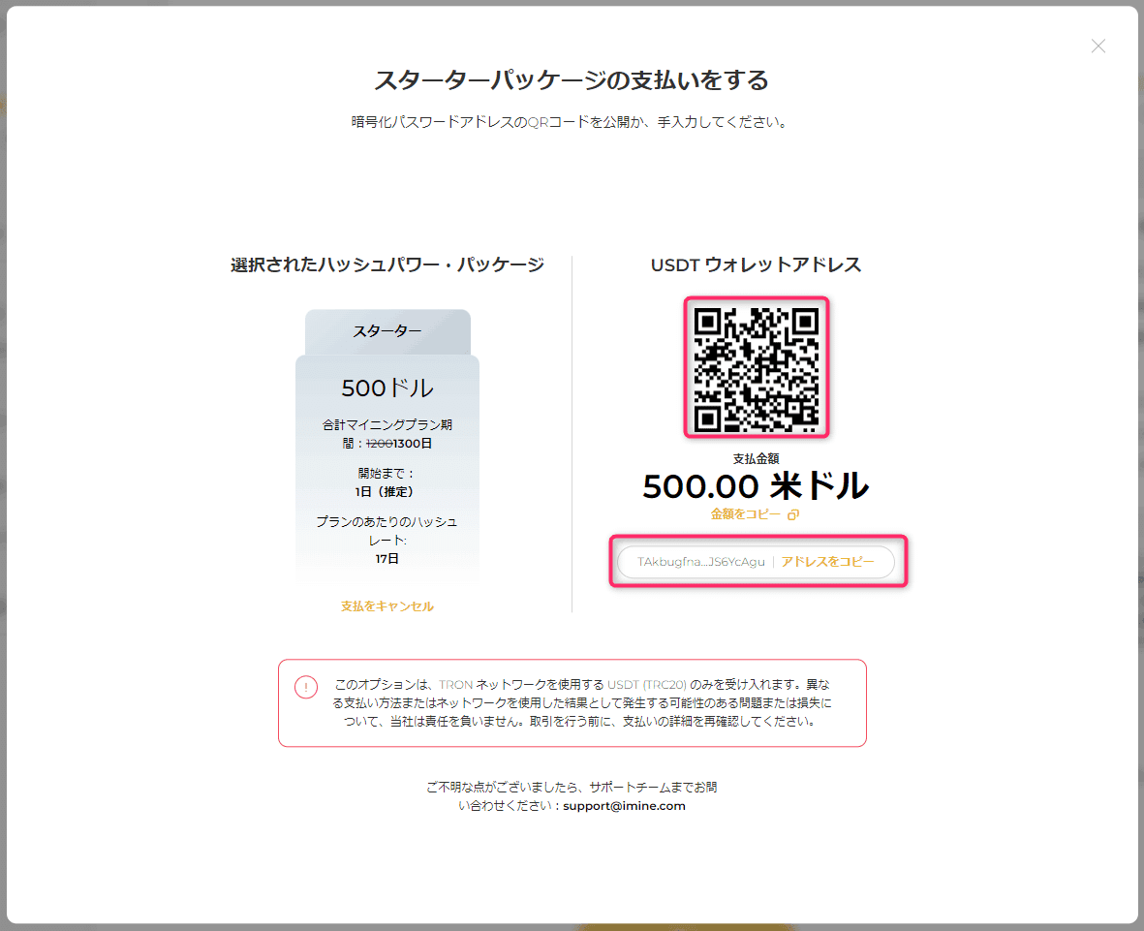Click the USDT ウォレットアドレス heading
Screen dimensions: 1144x931
point(756,264)
